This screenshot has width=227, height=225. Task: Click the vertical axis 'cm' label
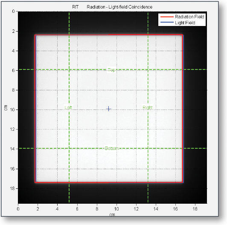tap(6, 108)
